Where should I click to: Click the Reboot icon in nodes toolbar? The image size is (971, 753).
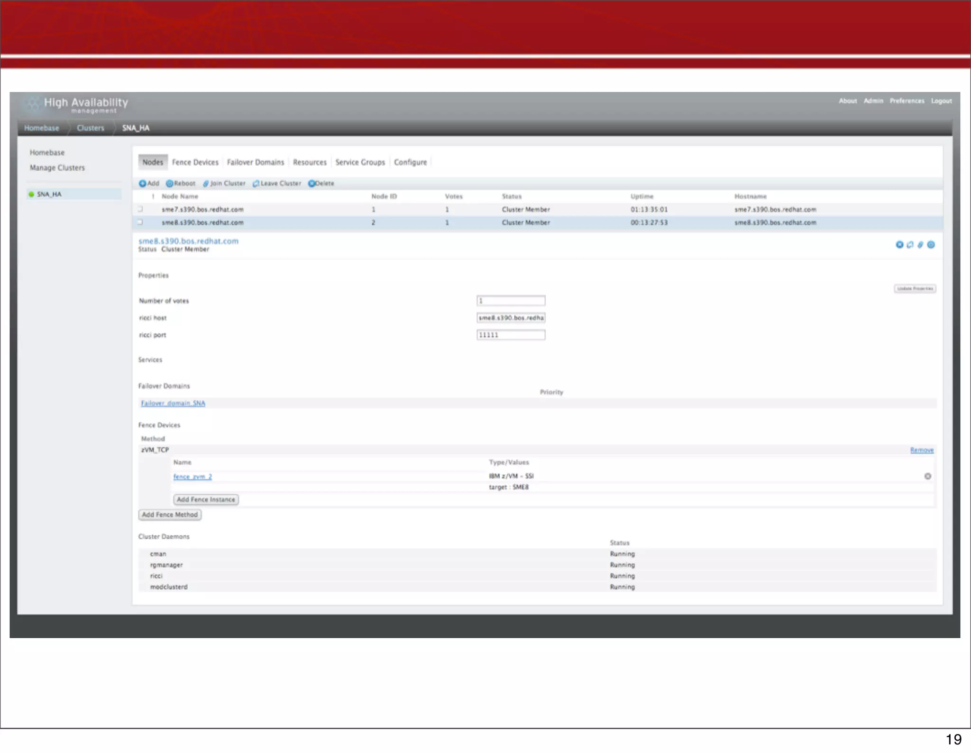[169, 184]
